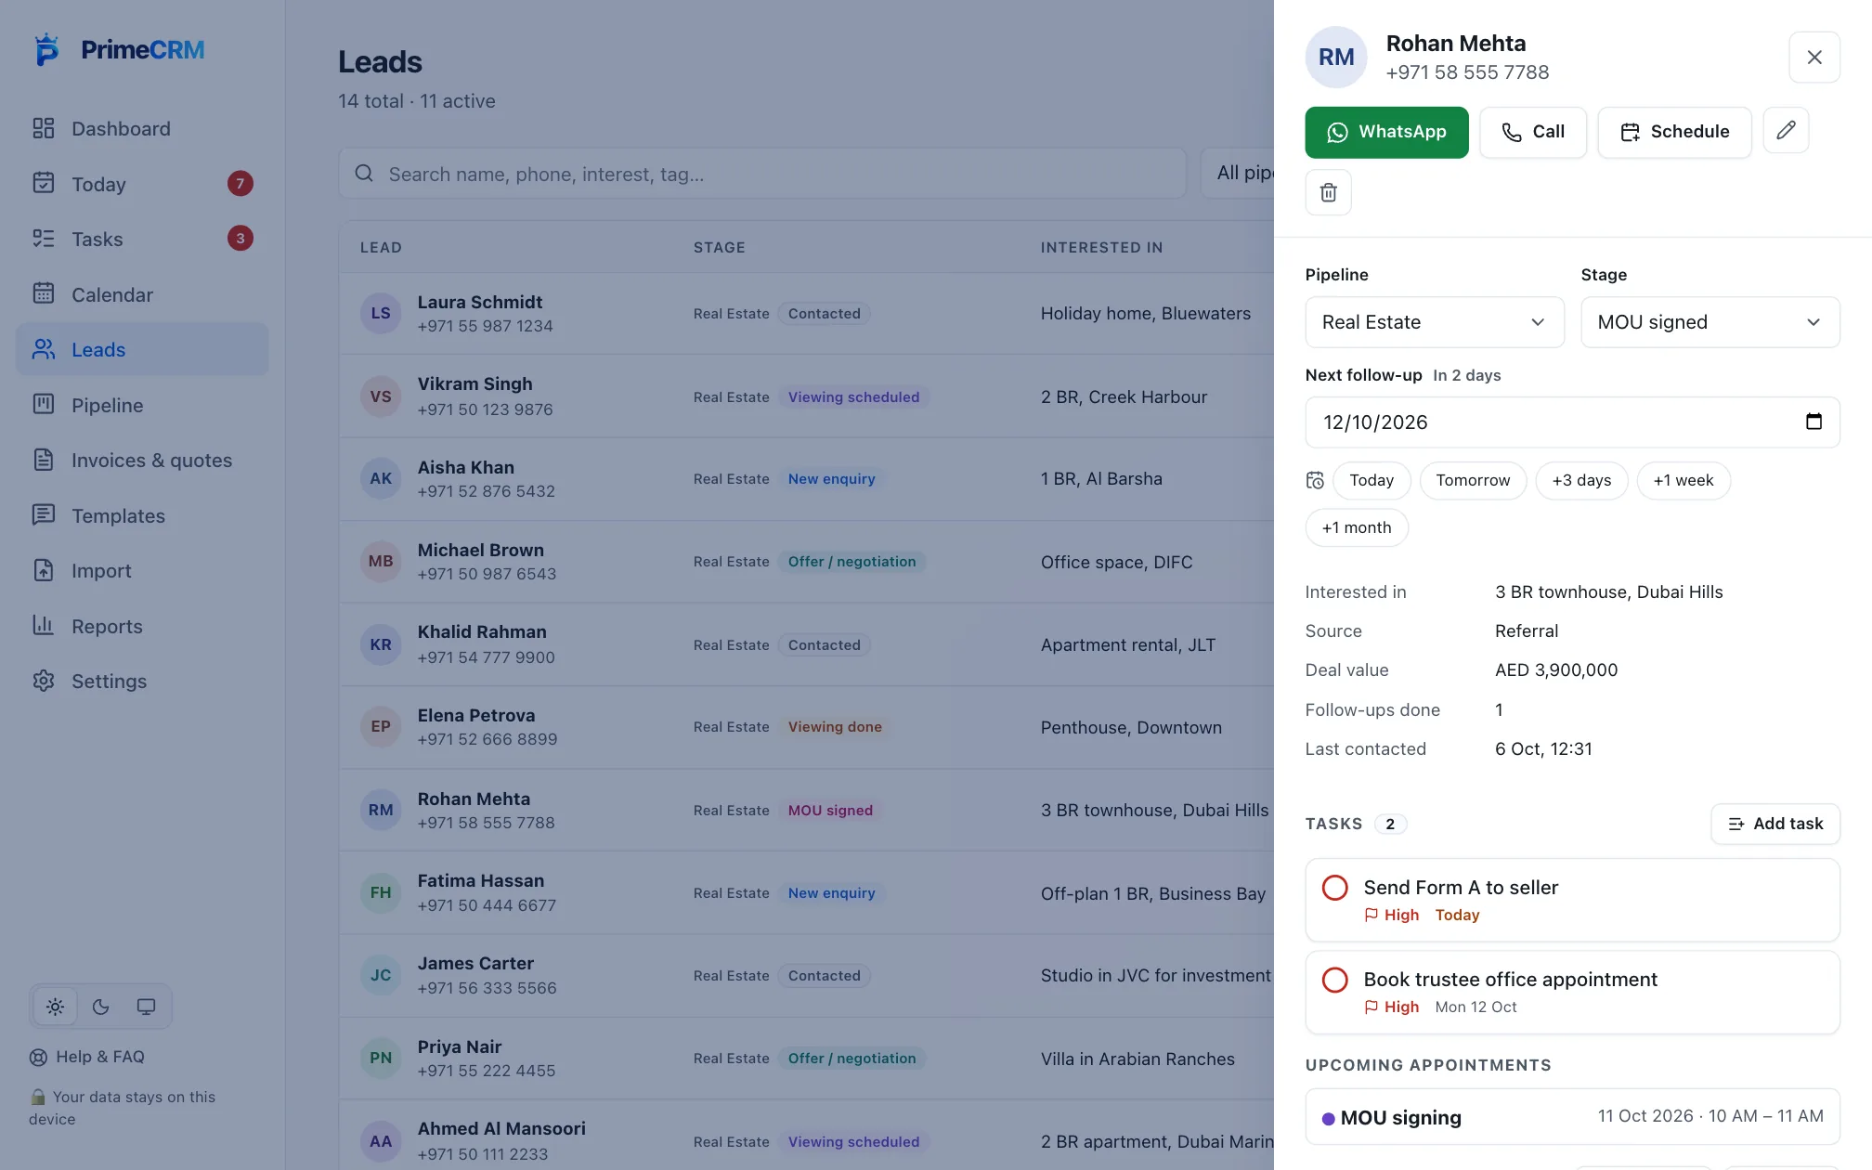
Task: Set follow-up to Today chip
Action: (x=1371, y=480)
